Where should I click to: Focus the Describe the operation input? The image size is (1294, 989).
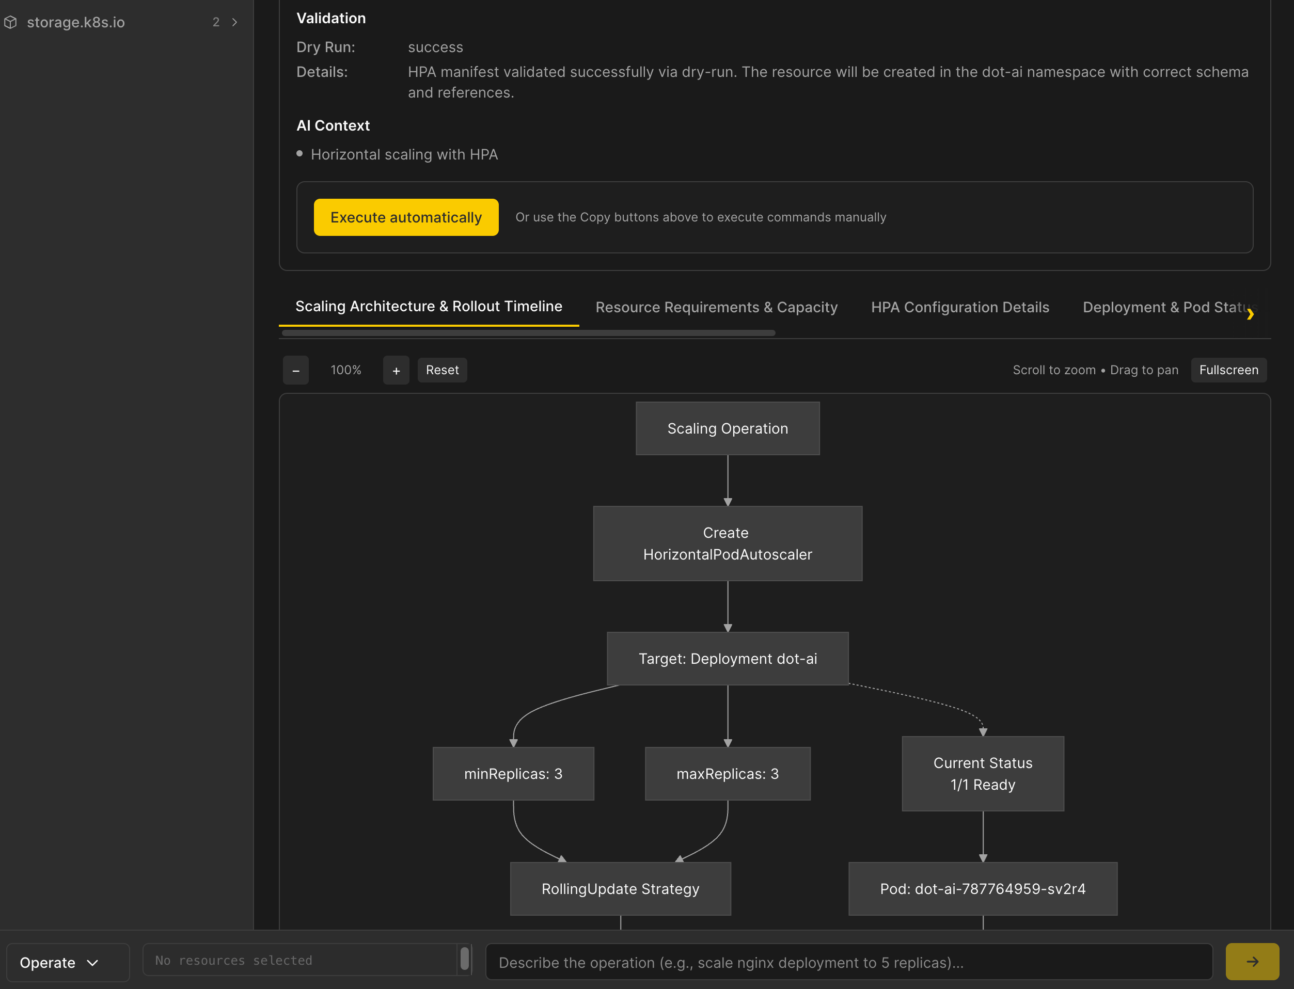tap(848, 963)
